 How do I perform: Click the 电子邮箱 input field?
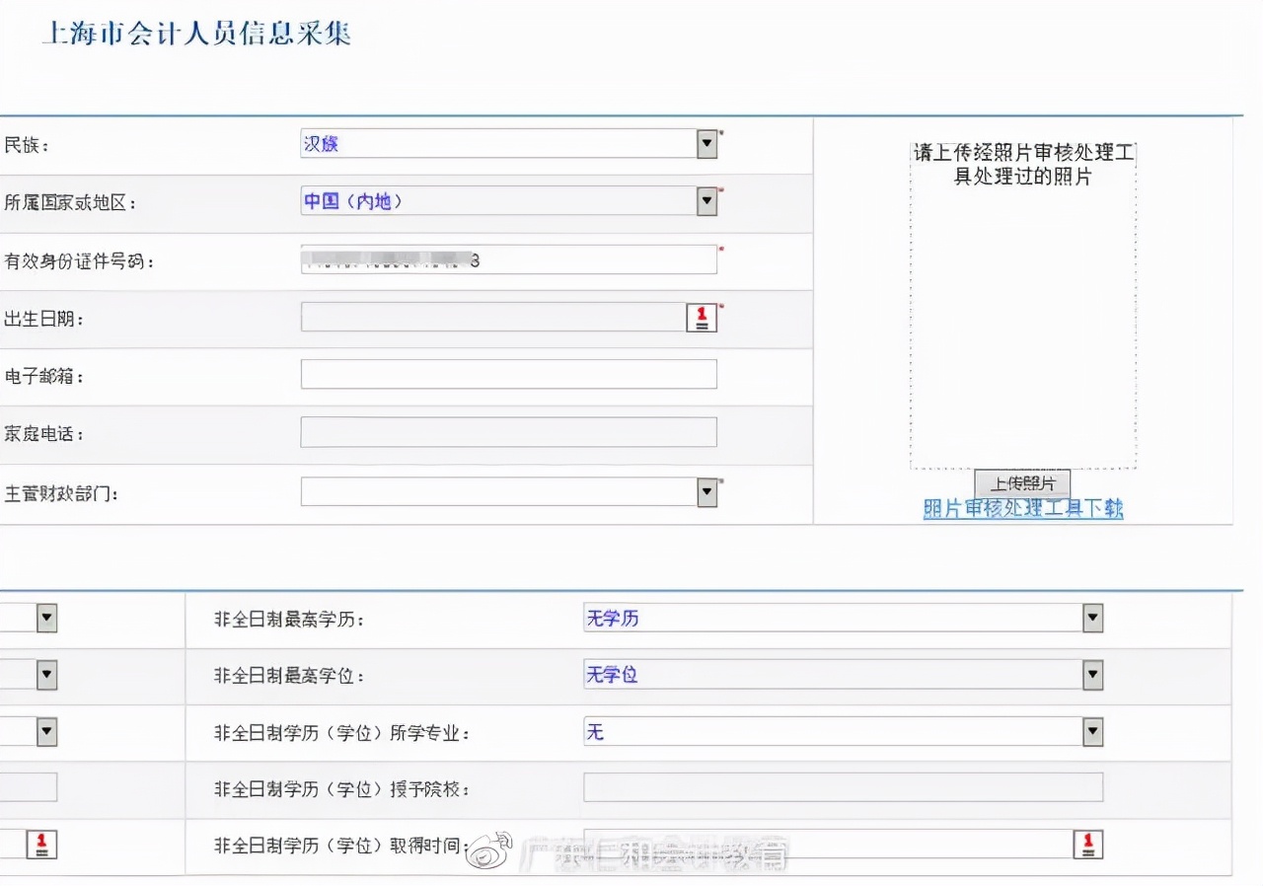point(508,374)
